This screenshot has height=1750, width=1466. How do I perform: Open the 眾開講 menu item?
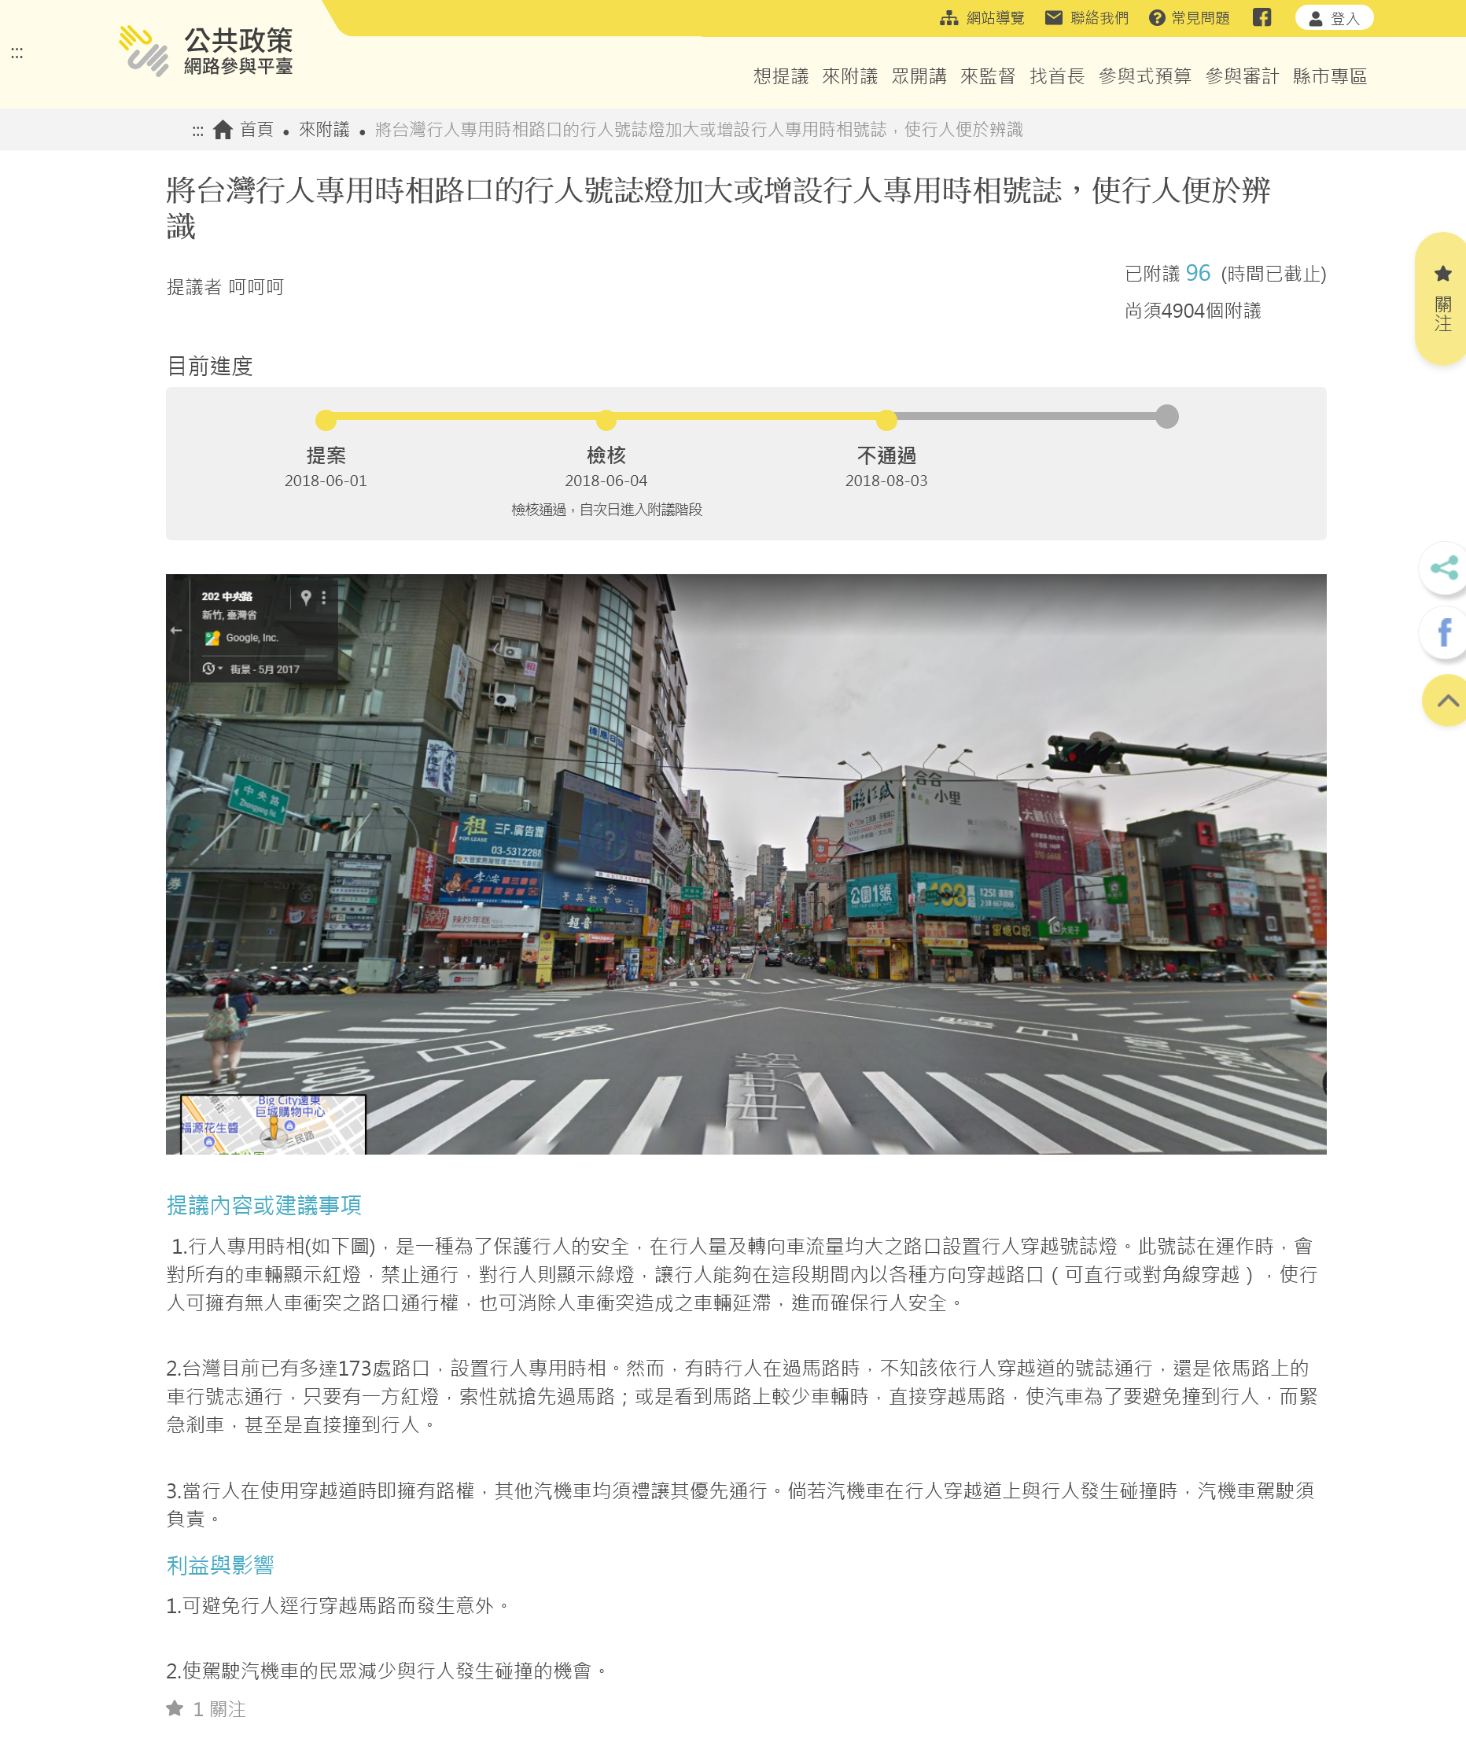(x=919, y=76)
